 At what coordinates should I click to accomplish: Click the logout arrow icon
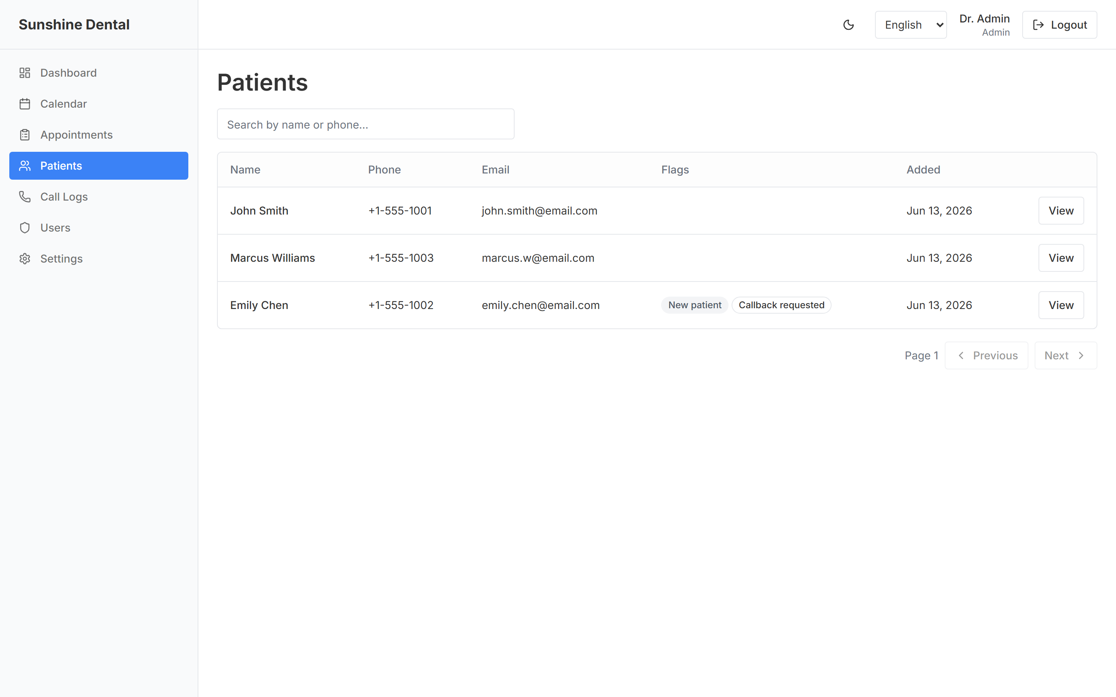point(1038,25)
